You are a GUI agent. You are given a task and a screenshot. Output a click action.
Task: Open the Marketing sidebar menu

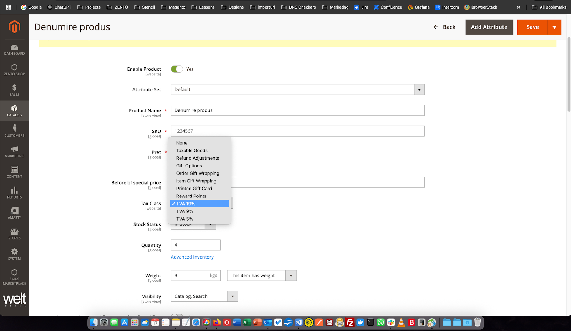(14, 152)
